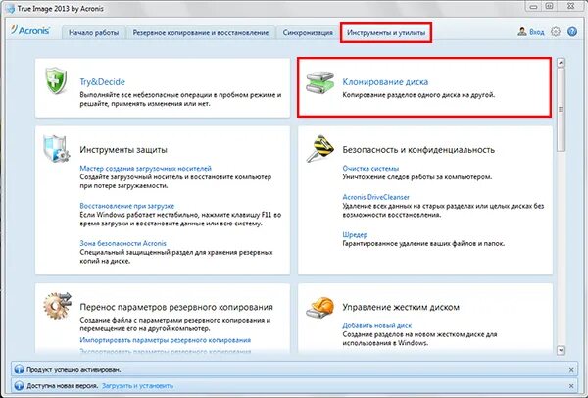The image size is (588, 398).
Task: Click the user icon next to Вход
Action: point(522,32)
